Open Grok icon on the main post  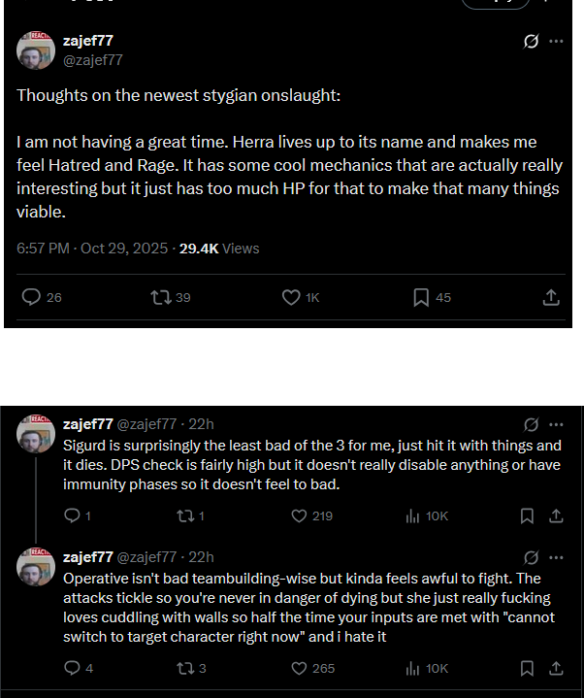pos(531,42)
